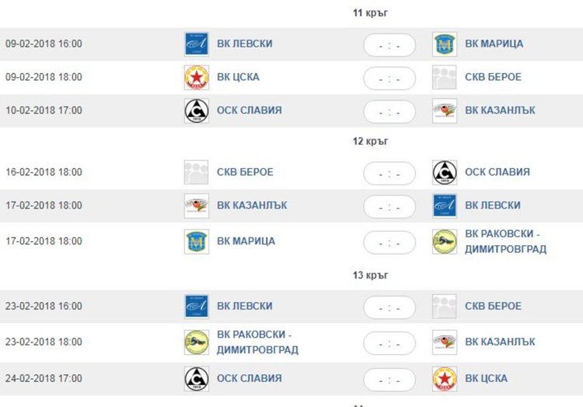This screenshot has height=407, width=583.
Task: Click the score box for ВК ЛЕВСКИ vs ВК МАРИЦА
Action: click(x=389, y=44)
